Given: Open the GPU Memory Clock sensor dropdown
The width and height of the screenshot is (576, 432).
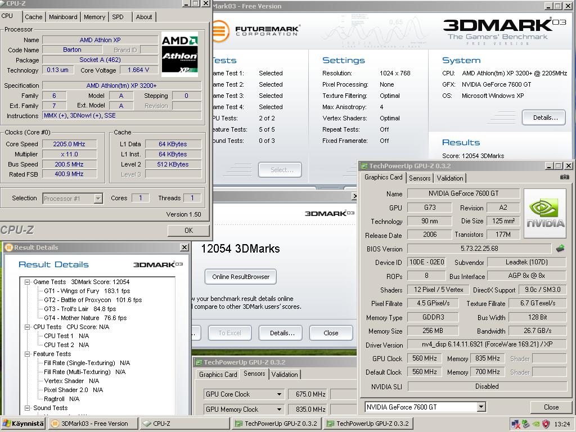Looking at the screenshot, I should pos(279,409).
